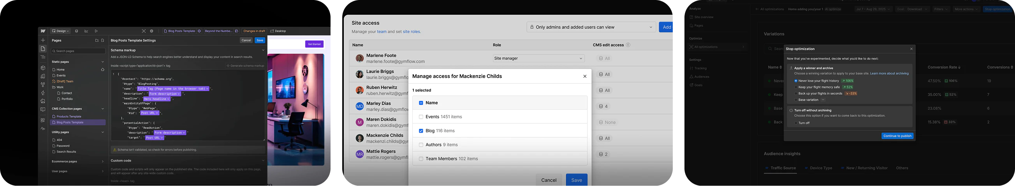Click the Audiences icon in Settings sidebar

691,77
